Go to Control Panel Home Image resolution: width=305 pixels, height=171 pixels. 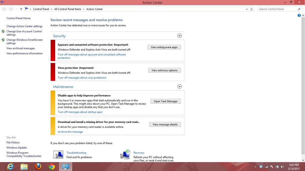[18, 18]
